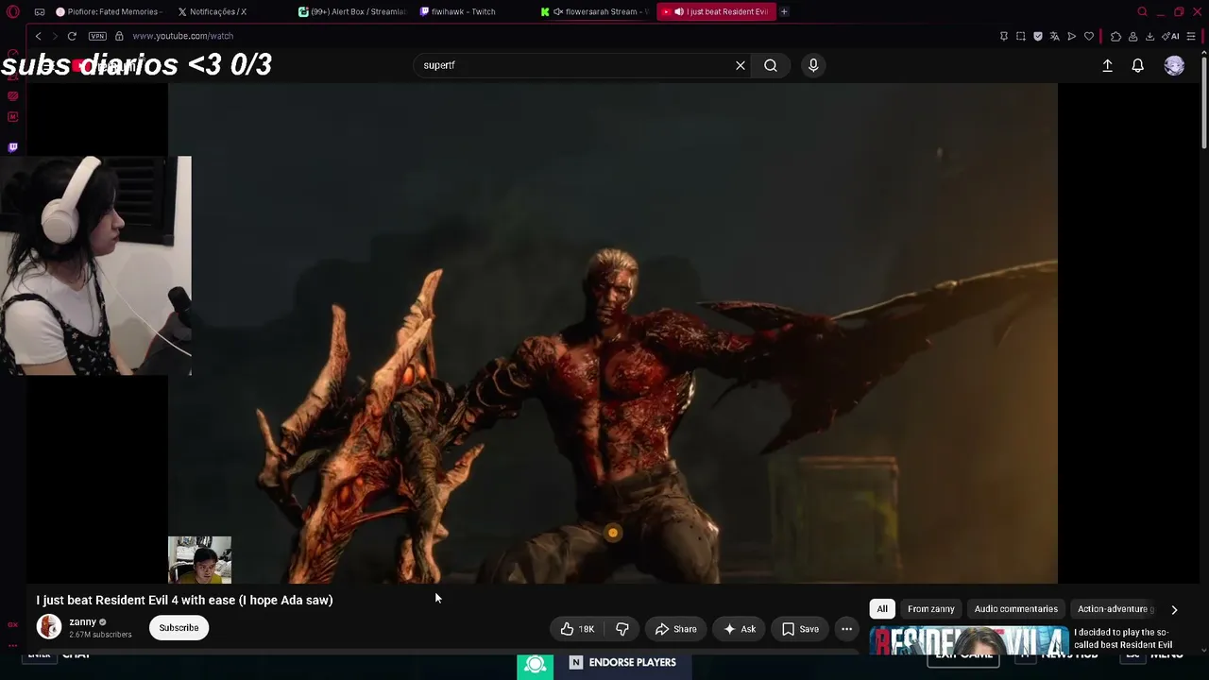Open more actions for the video
Viewport: 1209px width, 680px height.
coord(846,629)
